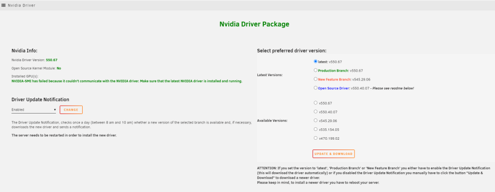Choose available version v545.29.06
This screenshot has width=495, height=192.
[x=316, y=120]
